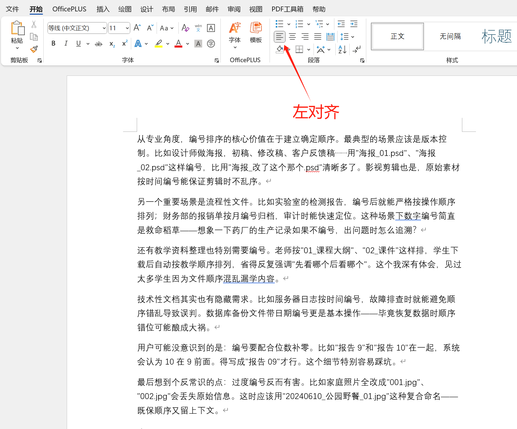Toggle strikethrough formatting

pos(99,44)
